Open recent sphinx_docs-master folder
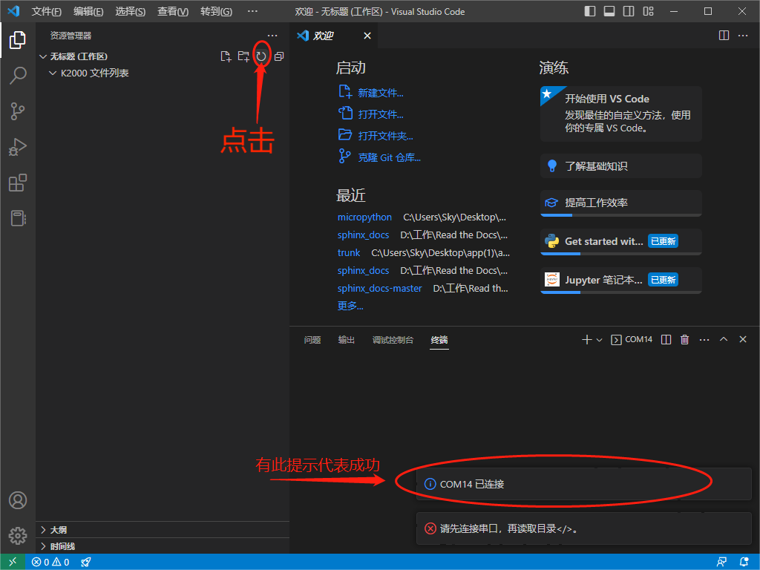760x570 pixels. (x=379, y=289)
